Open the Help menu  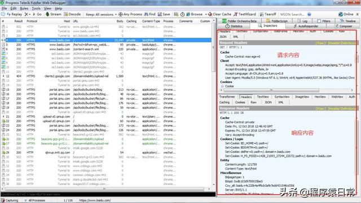point(58,8)
